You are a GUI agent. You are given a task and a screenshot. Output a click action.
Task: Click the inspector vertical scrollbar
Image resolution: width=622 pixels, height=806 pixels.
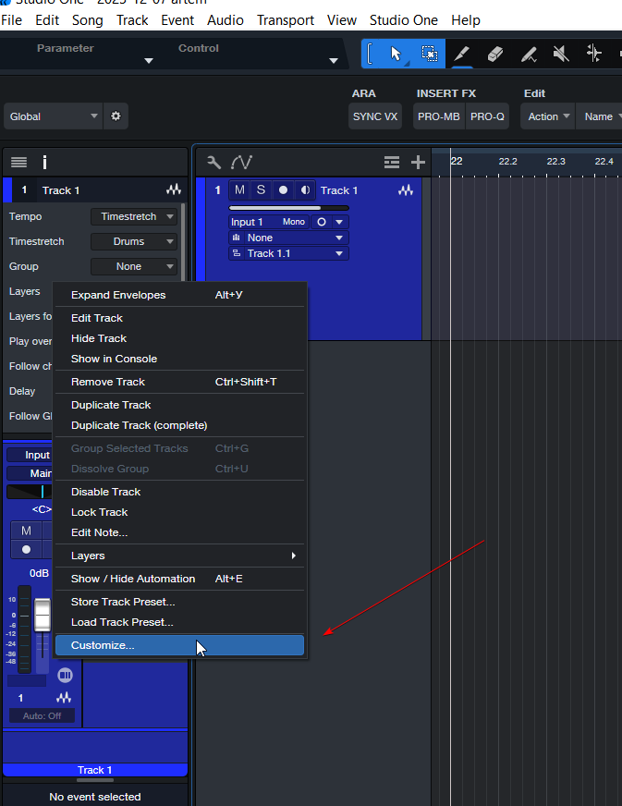(184, 241)
